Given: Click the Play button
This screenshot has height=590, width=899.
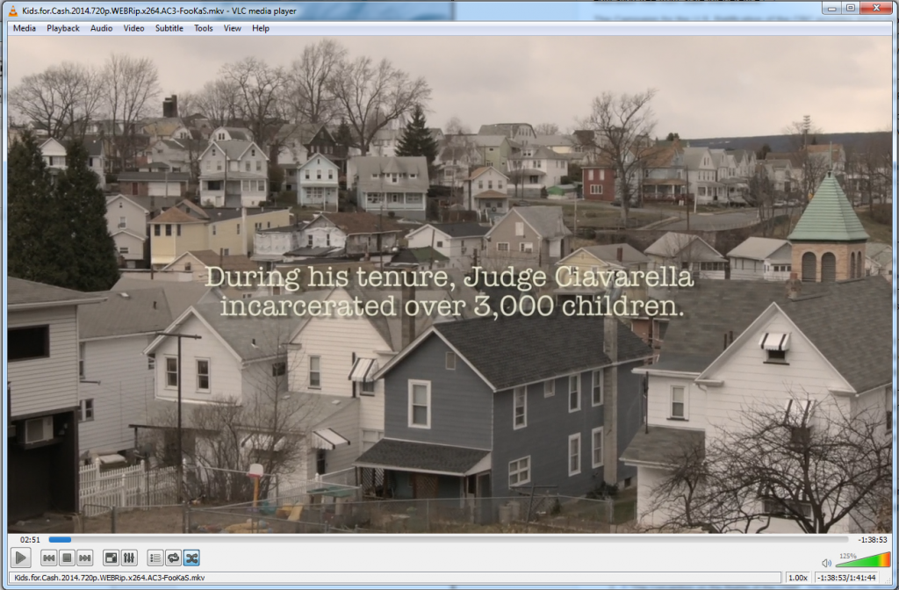Looking at the screenshot, I should tap(21, 558).
